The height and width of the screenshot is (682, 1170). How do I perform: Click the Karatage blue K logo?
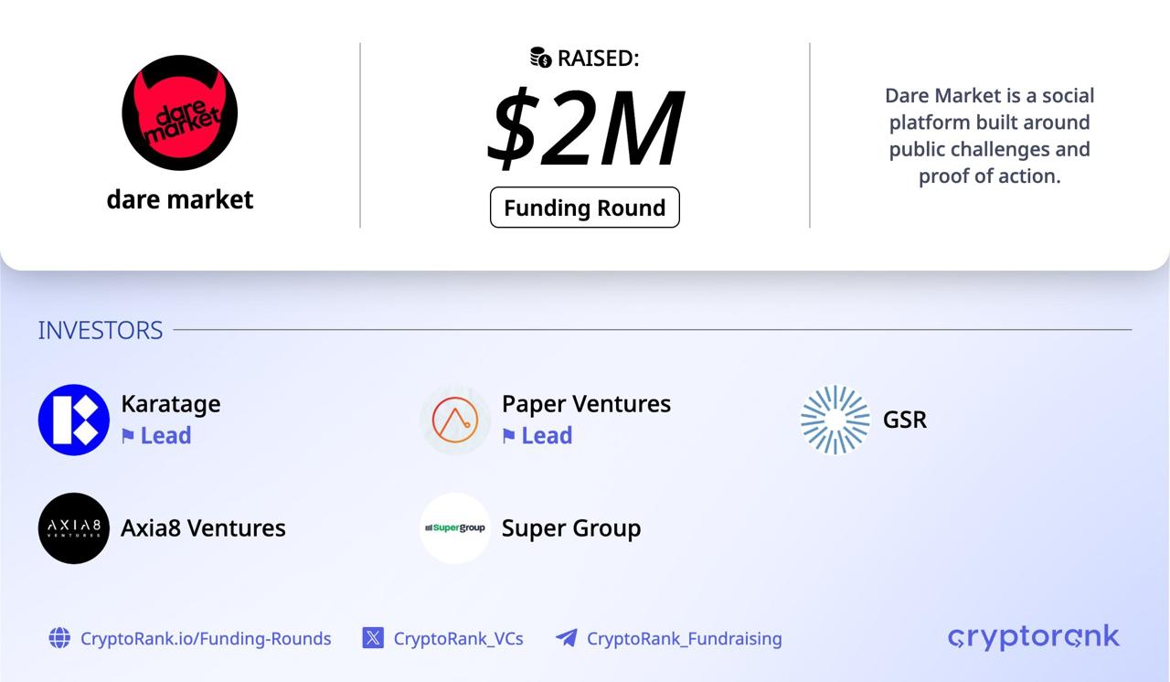pos(74,420)
